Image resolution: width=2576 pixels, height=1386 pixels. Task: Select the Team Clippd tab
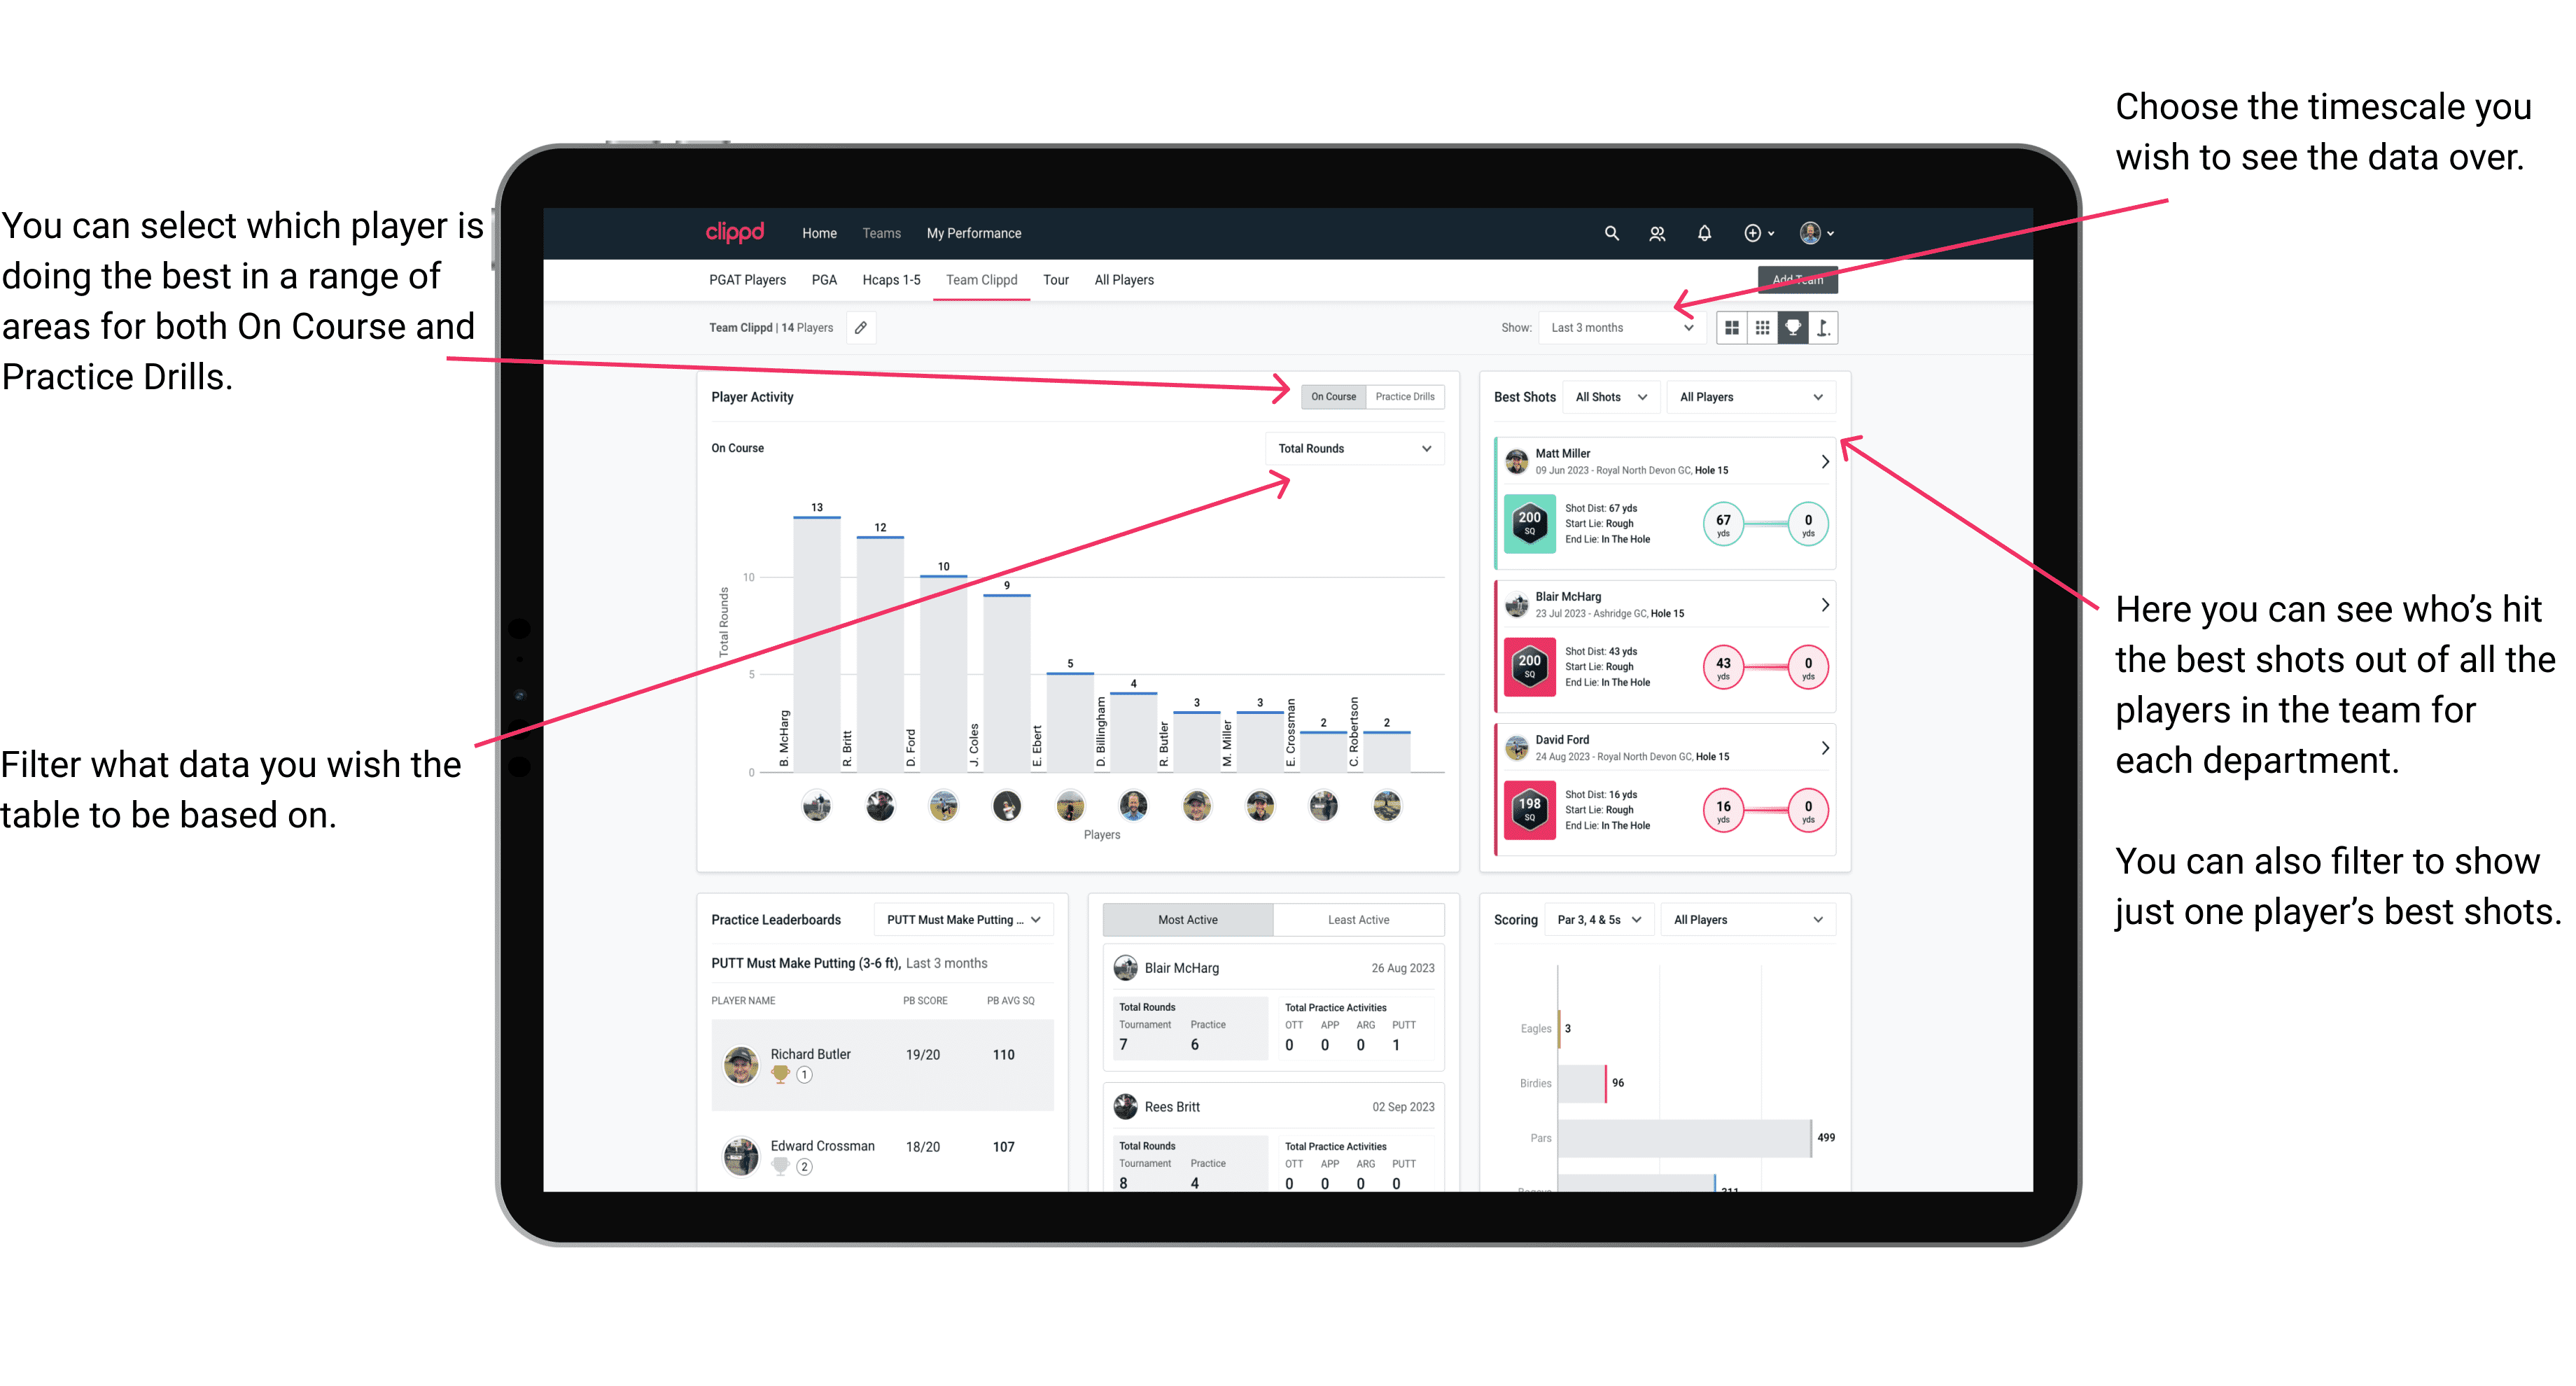click(x=984, y=285)
